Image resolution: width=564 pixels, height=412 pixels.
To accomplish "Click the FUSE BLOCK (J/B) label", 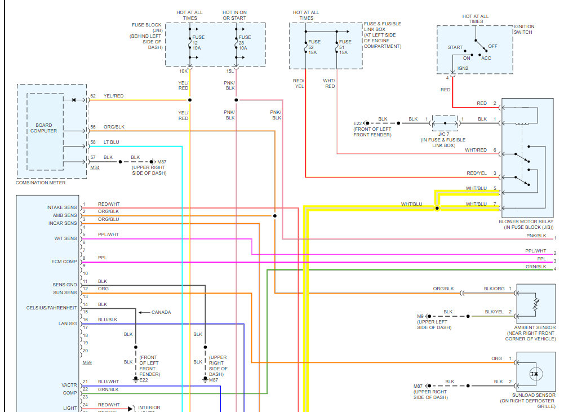I will pyautogui.click(x=146, y=28).
